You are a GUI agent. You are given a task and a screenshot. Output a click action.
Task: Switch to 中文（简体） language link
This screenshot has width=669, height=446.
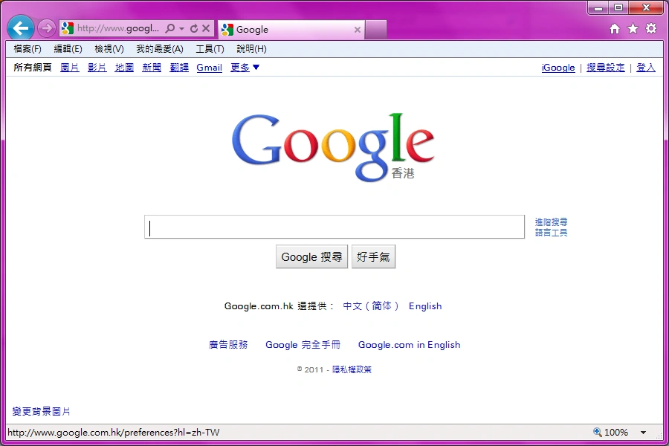pyautogui.click(x=371, y=306)
